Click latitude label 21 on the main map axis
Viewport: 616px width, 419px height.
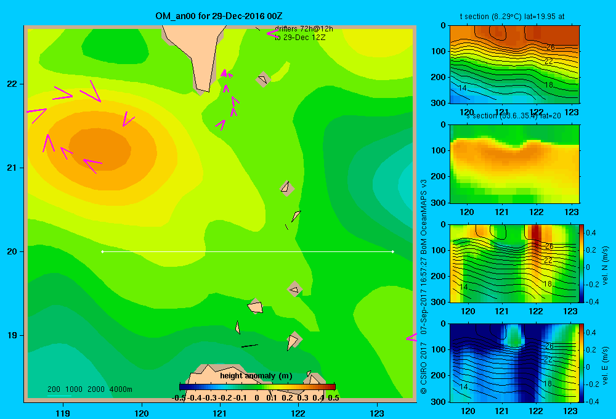12,168
